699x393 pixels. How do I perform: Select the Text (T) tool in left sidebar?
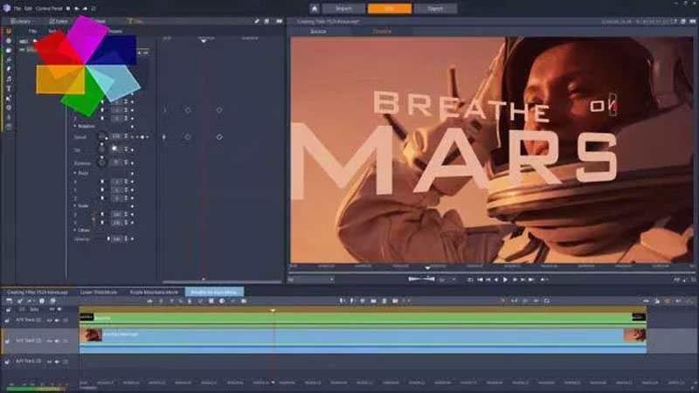coord(9,88)
